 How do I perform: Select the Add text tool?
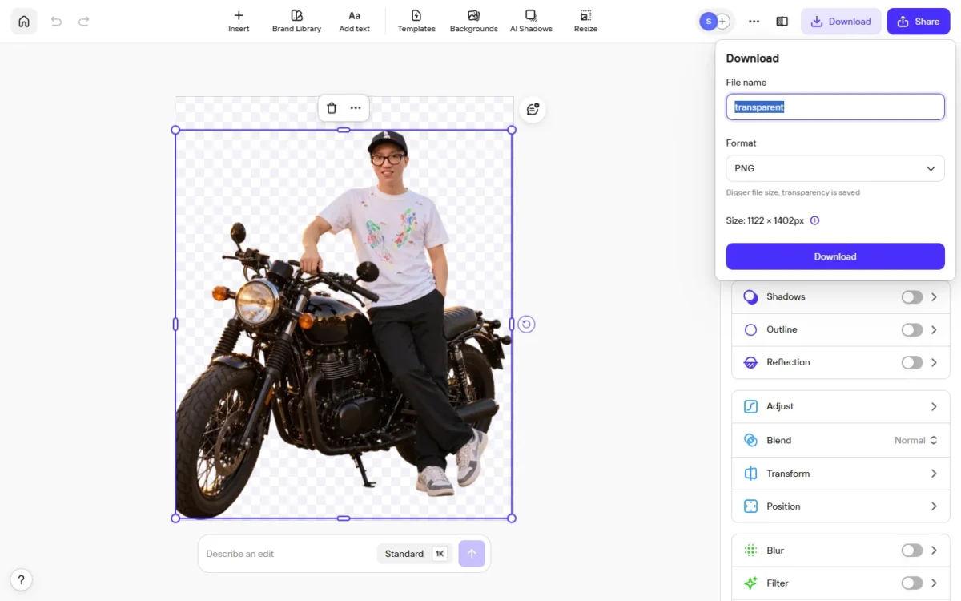coord(354,22)
